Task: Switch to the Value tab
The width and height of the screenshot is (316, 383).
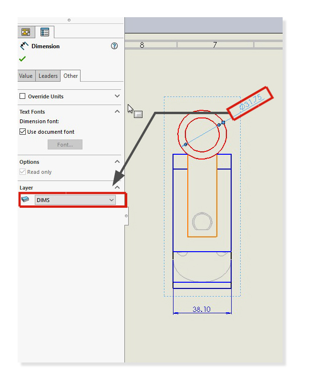Action: point(26,76)
